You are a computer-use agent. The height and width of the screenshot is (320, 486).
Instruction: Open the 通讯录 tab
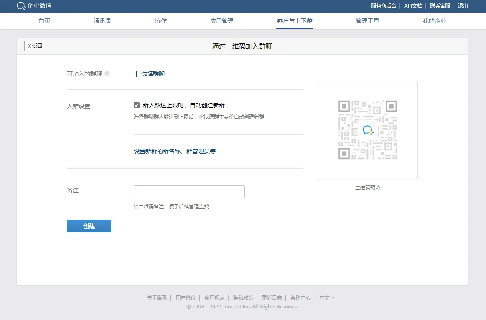click(x=103, y=21)
